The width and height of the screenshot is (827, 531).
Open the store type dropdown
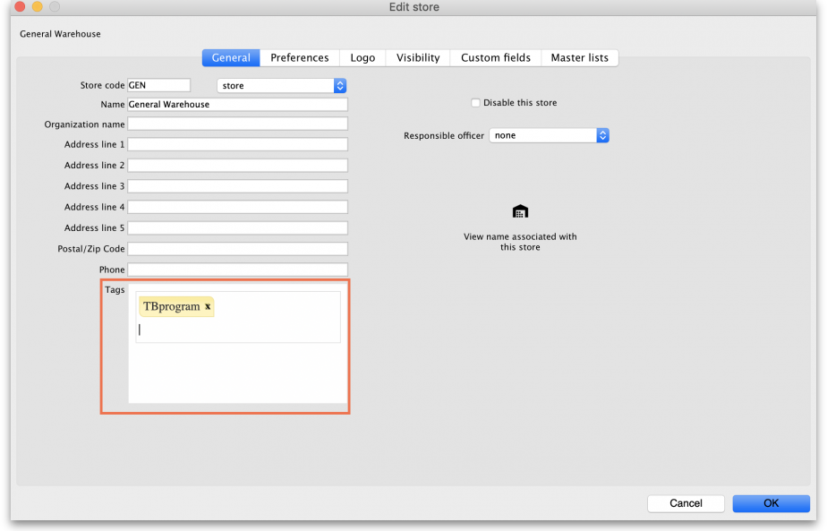pos(281,86)
